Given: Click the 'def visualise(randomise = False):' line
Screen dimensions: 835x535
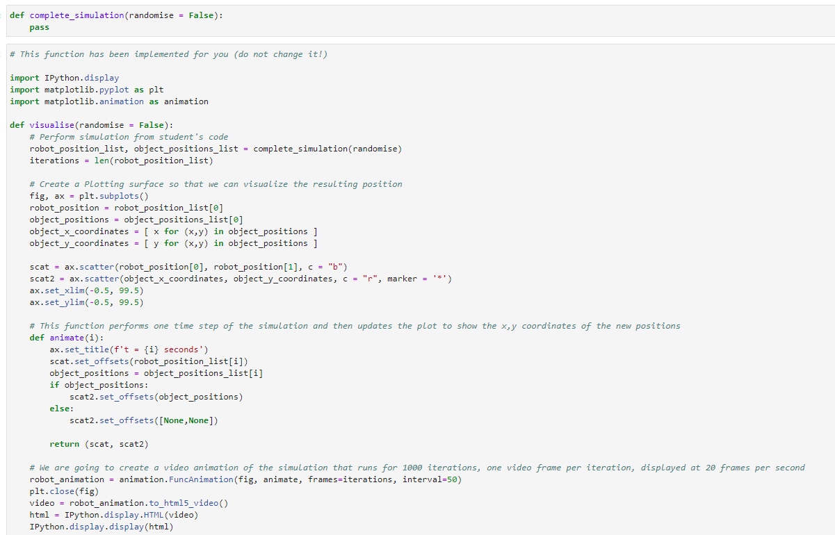Looking at the screenshot, I should 91,125.
